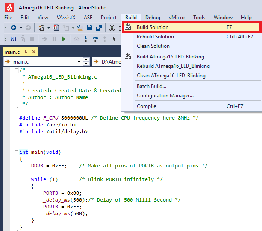Click the Navigate Forward arrow icon
The height and width of the screenshot is (231, 262).
coord(28,28)
